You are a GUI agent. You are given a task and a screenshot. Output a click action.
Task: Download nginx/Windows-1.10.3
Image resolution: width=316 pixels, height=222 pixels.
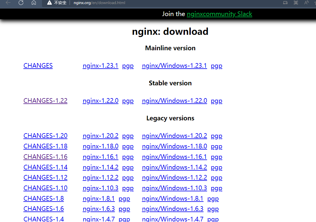tap(174, 188)
